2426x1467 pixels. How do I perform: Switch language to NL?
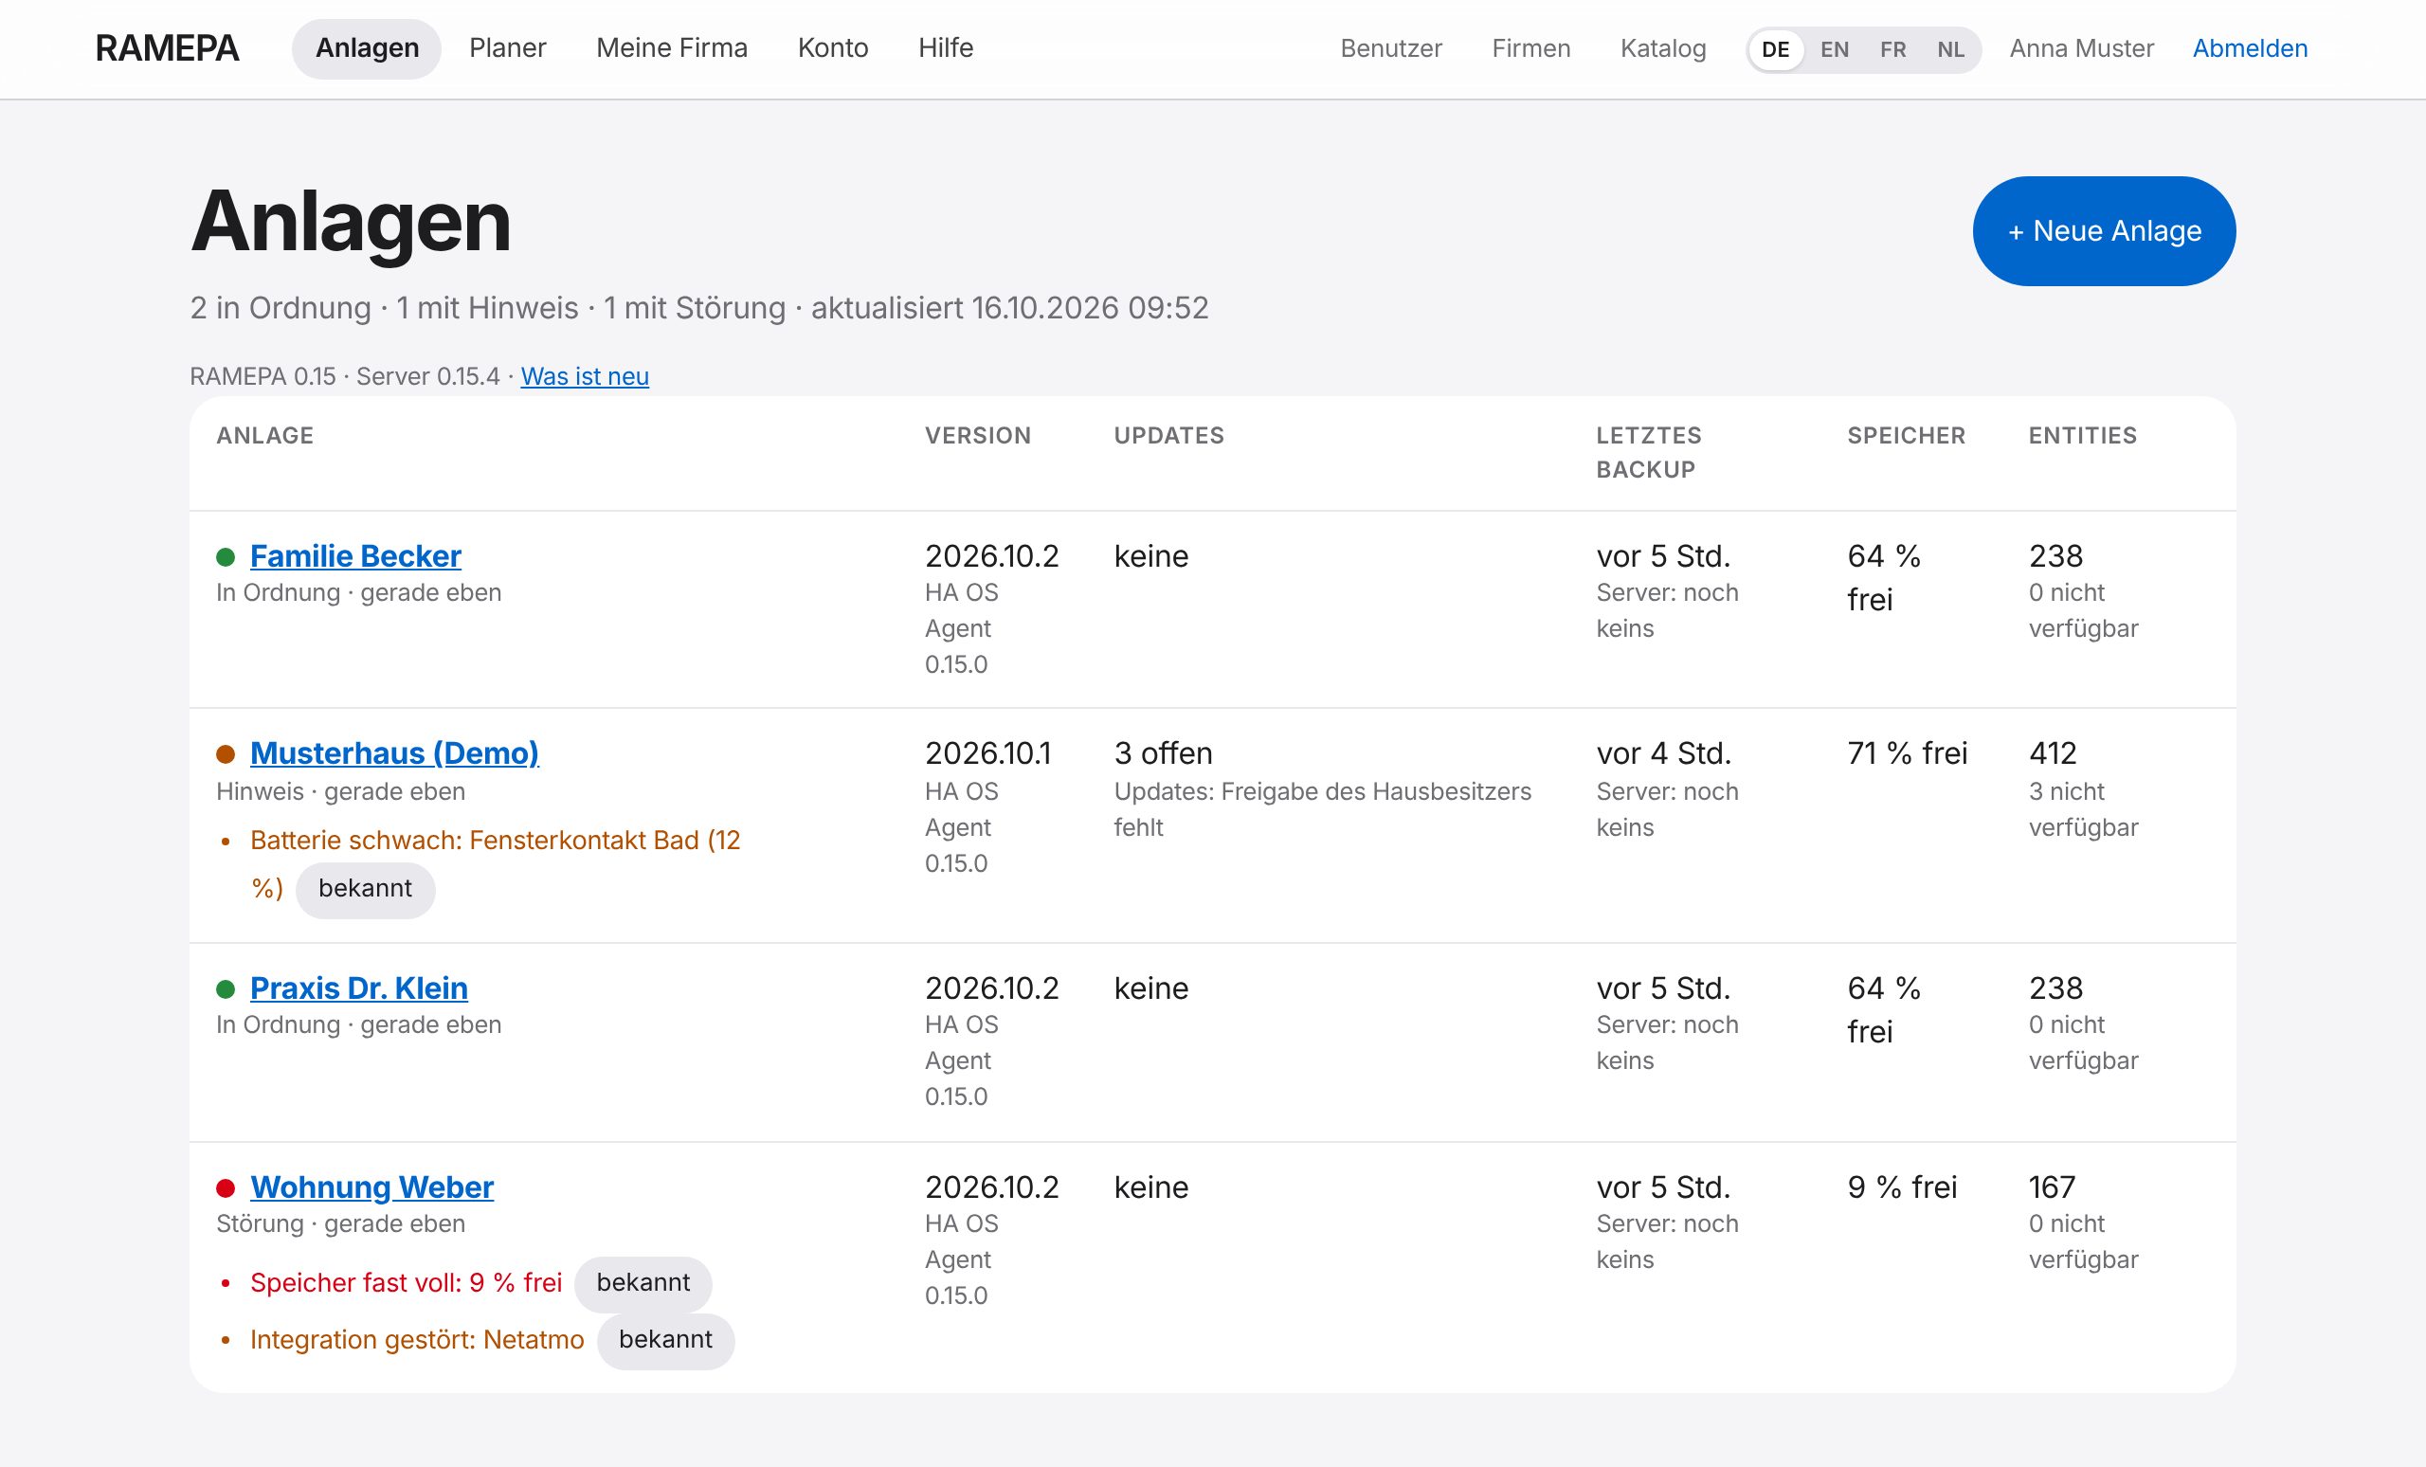1950,49
